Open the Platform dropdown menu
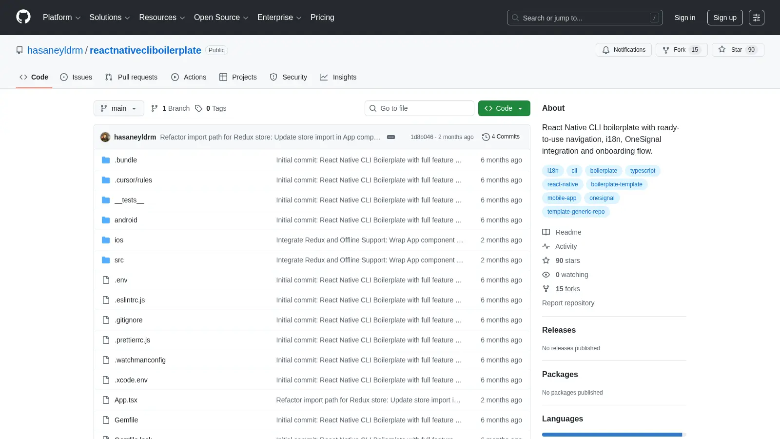Screen dimensions: 780x439 pyautogui.click(x=61, y=18)
